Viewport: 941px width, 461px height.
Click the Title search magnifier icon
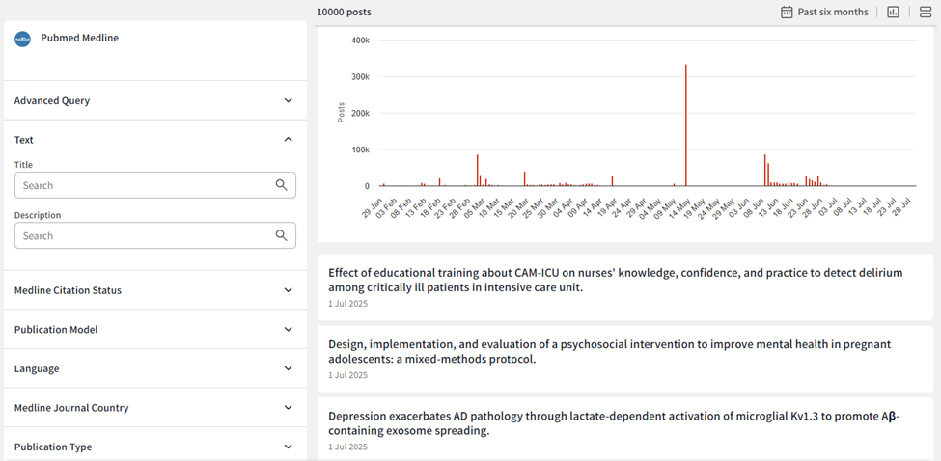[x=281, y=185]
